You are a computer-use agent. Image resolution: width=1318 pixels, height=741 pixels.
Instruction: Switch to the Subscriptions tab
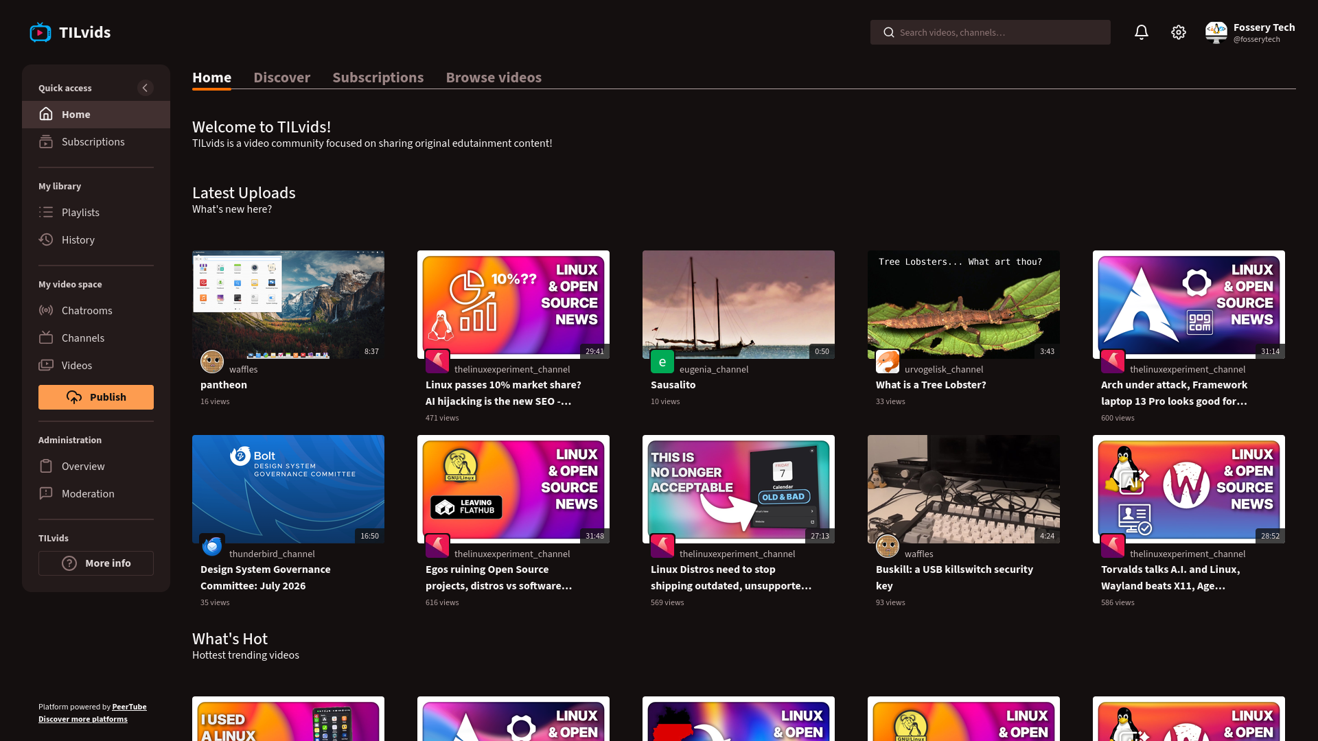point(378,78)
